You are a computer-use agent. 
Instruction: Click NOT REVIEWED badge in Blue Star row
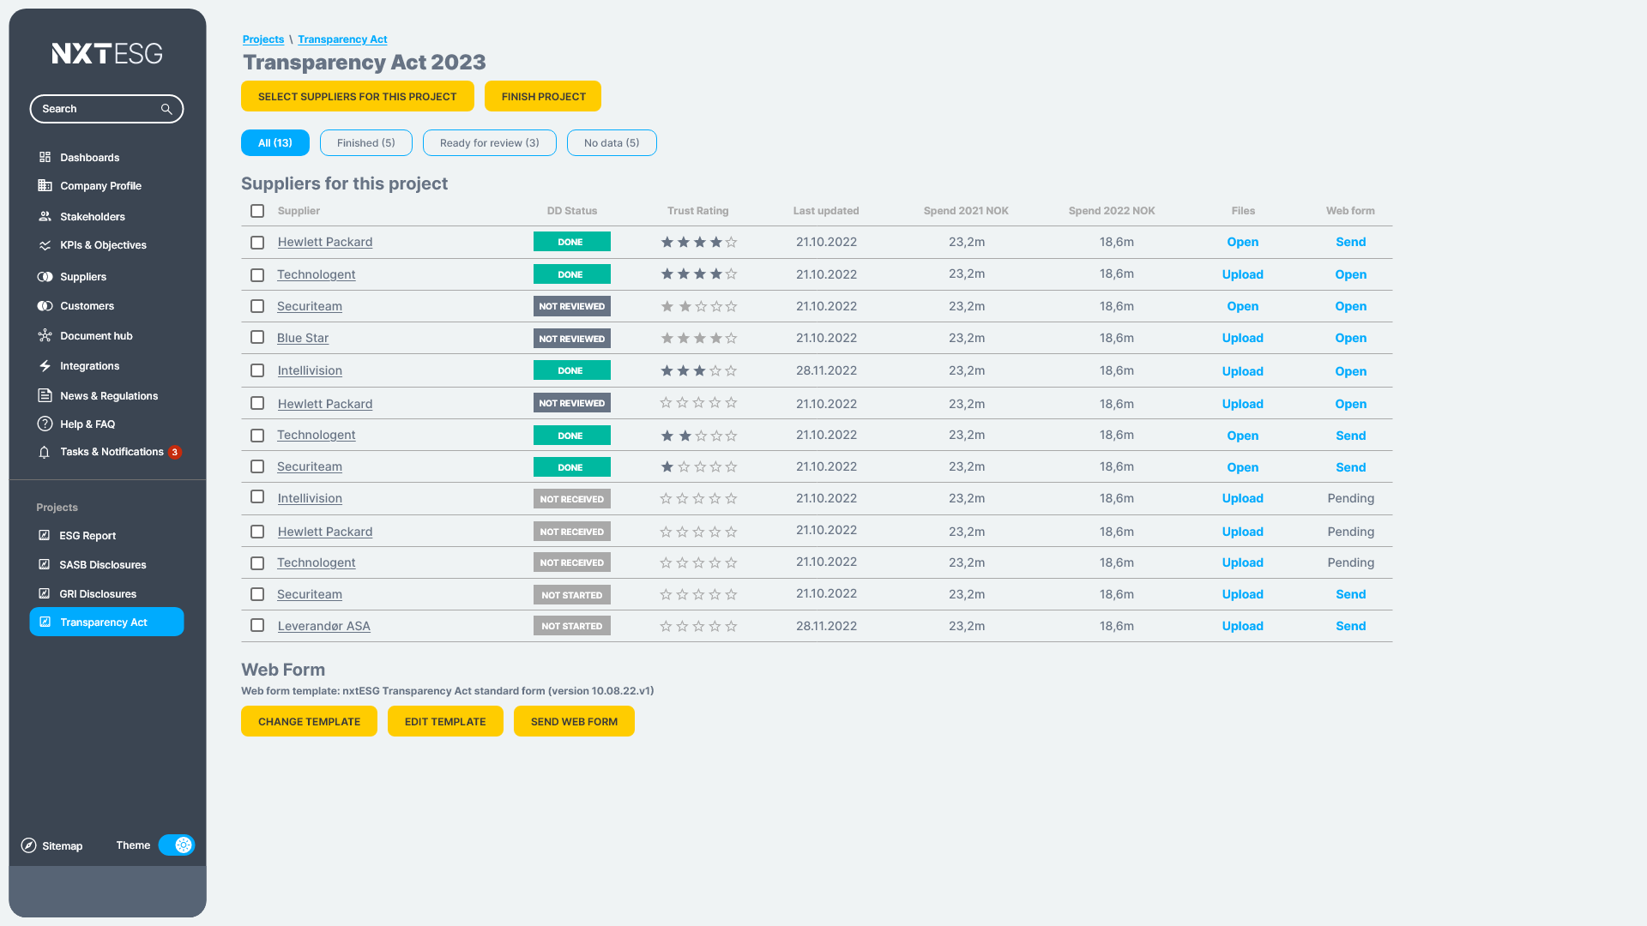[x=571, y=339]
